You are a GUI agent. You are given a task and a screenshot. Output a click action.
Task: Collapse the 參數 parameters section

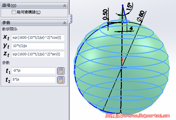coord(64,23)
